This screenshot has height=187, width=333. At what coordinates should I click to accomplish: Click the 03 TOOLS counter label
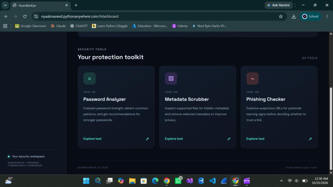pos(309,58)
